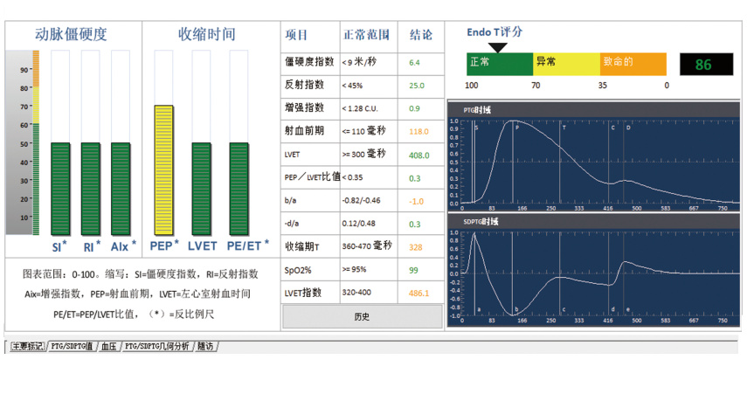Click the green 正常 score segment
Viewport: 747px width, 394px height.
(x=499, y=64)
